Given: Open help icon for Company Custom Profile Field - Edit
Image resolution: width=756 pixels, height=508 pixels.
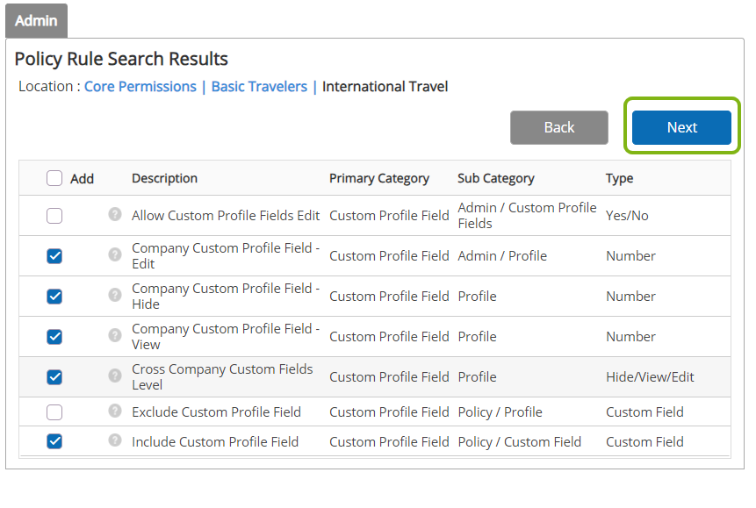Looking at the screenshot, I should click(115, 254).
